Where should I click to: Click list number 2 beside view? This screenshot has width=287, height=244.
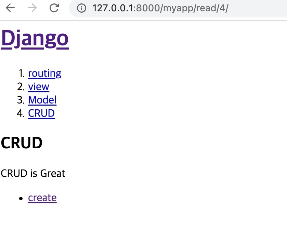tap(21, 87)
